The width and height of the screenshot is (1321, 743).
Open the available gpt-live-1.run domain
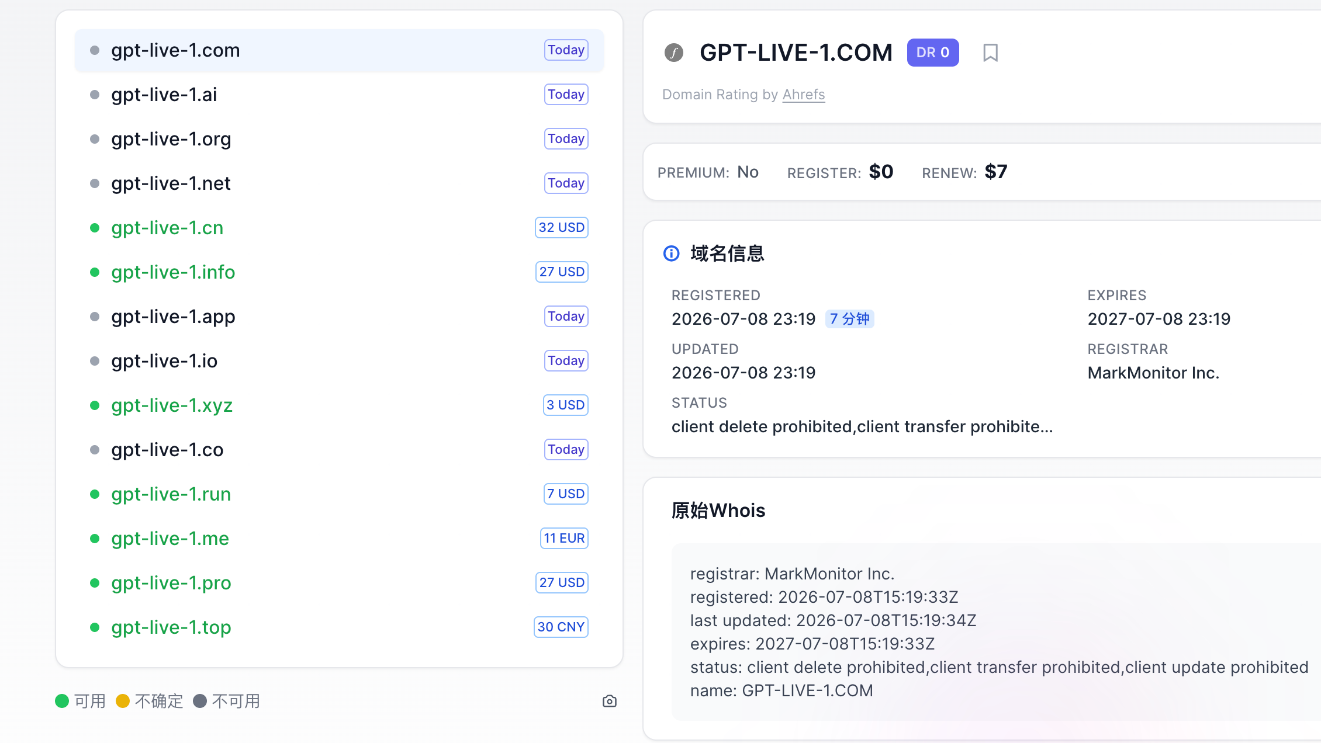click(x=339, y=494)
